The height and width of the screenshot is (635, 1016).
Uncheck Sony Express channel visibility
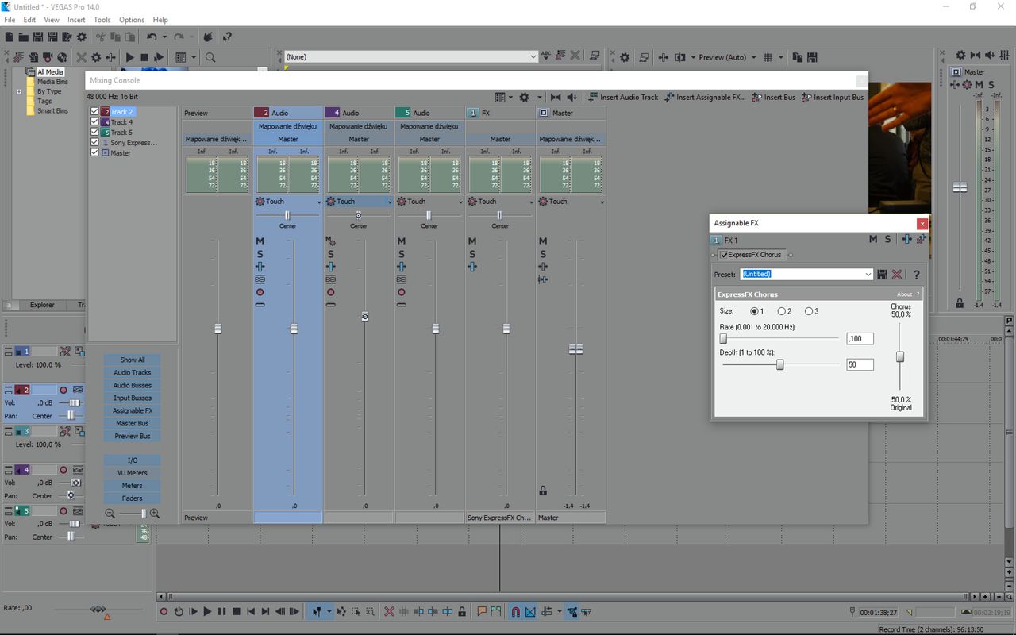95,143
